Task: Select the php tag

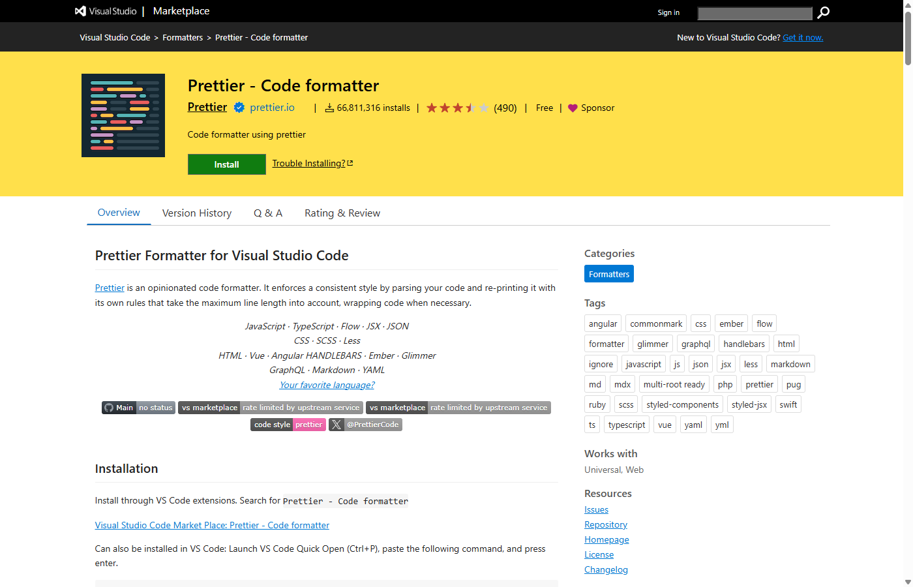Action: click(725, 384)
